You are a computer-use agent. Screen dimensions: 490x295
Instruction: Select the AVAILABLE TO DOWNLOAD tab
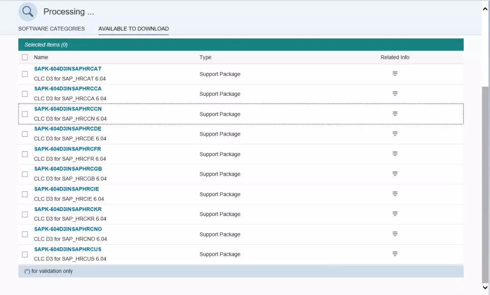(133, 29)
